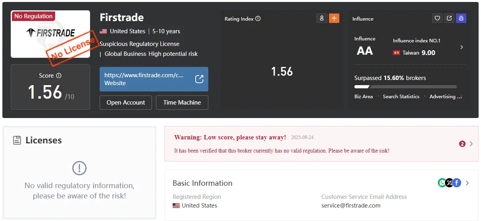This screenshot has width=481, height=221.
Task: Click the service@firstrade.com email address
Action: (351, 206)
